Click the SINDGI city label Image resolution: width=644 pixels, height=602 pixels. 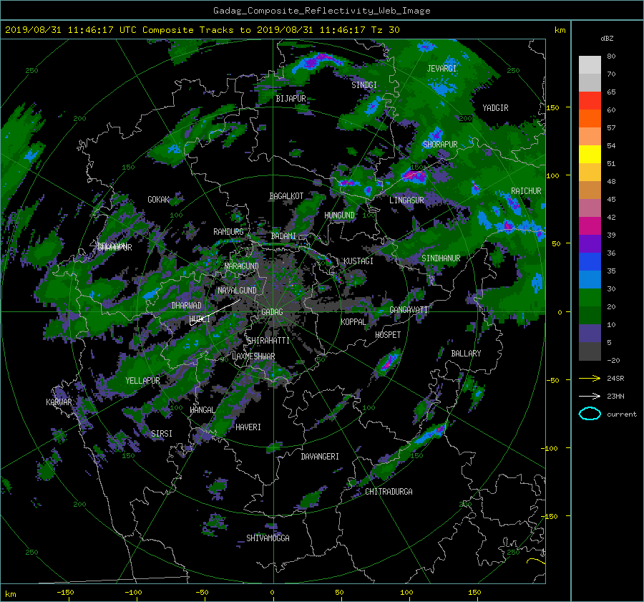pos(364,85)
